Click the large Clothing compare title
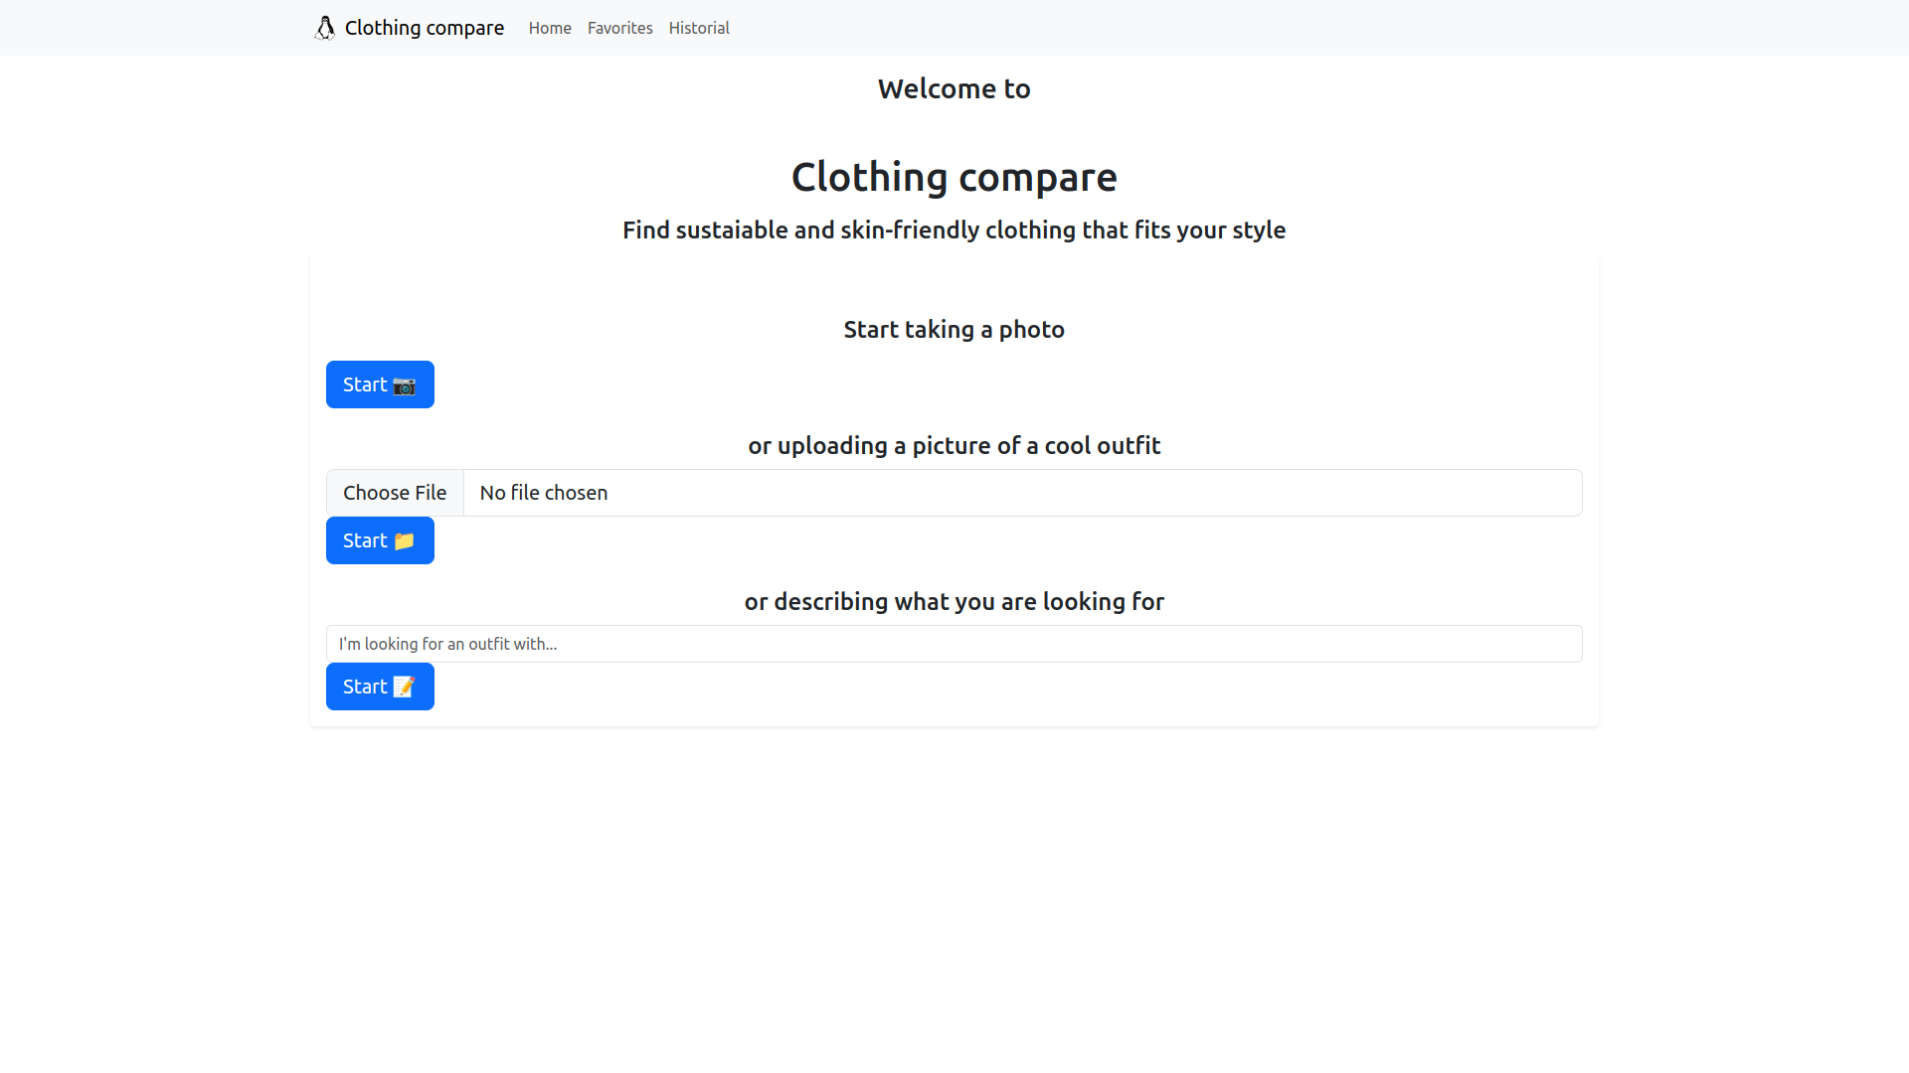The image size is (1909, 1073). [954, 177]
